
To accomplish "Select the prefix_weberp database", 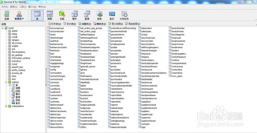I will pos(18,70).
